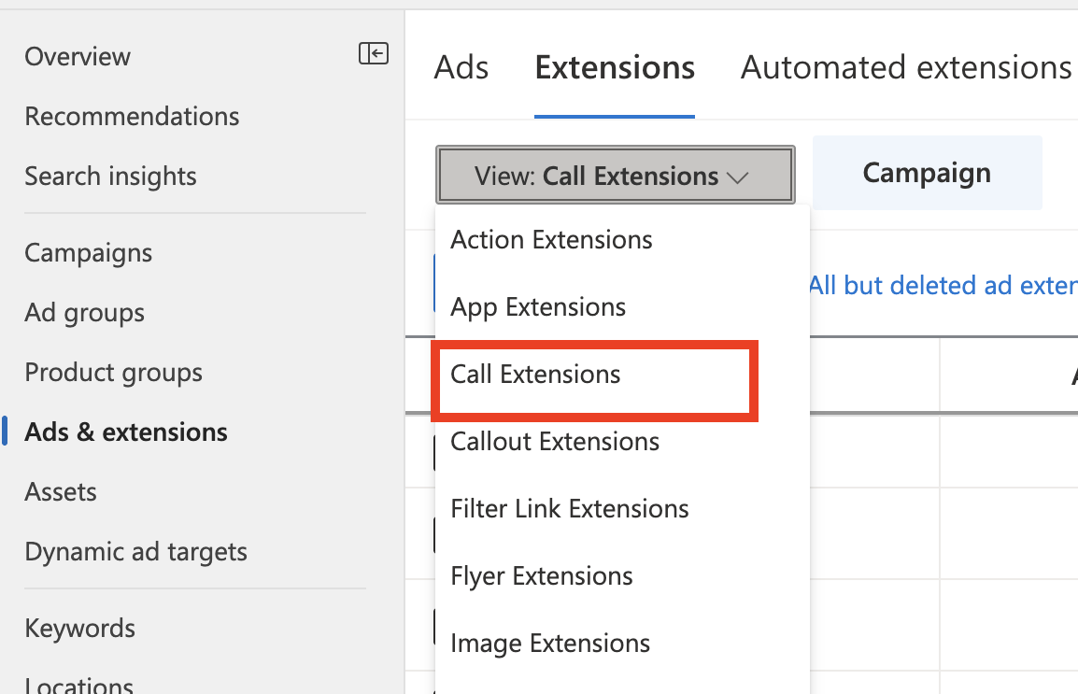Viewport: 1078px width, 694px height.
Task: Open the Automated extensions tab
Action: click(x=905, y=68)
